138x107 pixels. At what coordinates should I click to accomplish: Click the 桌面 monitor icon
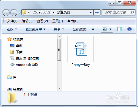tap(12, 46)
